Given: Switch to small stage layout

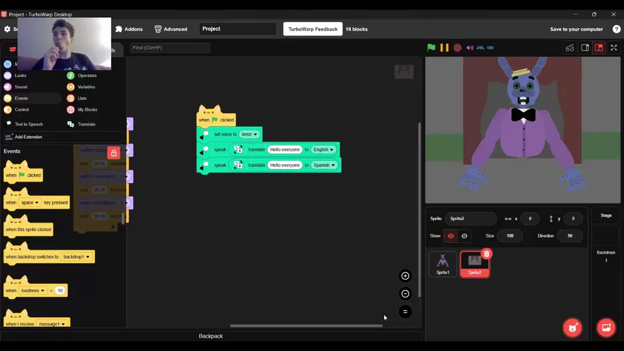Looking at the screenshot, I should 585,48.
